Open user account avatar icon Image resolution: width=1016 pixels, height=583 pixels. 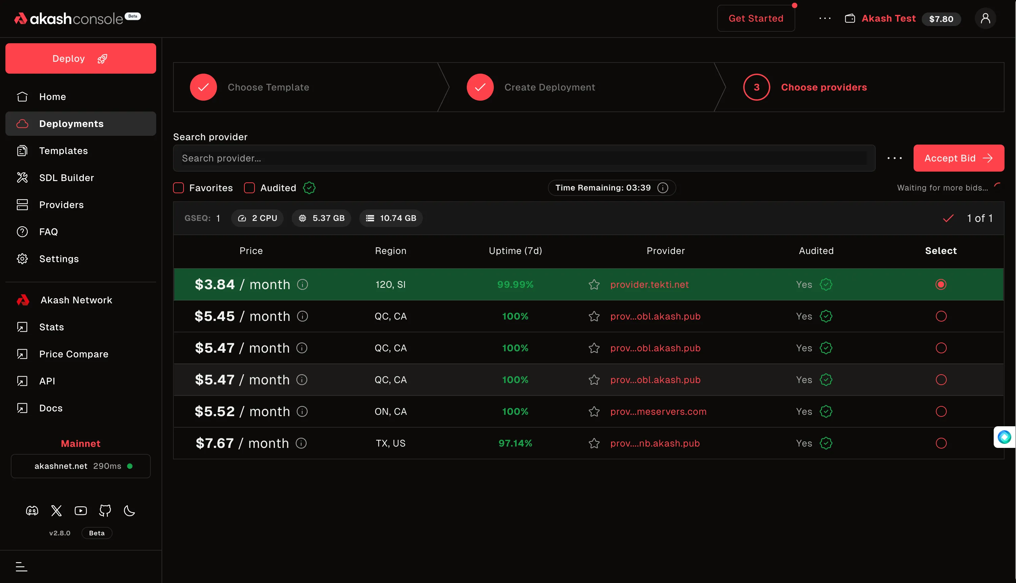tap(985, 19)
